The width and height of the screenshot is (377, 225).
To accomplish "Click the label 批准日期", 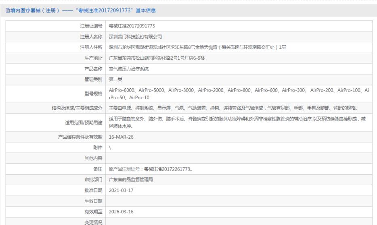I will coord(93,190).
